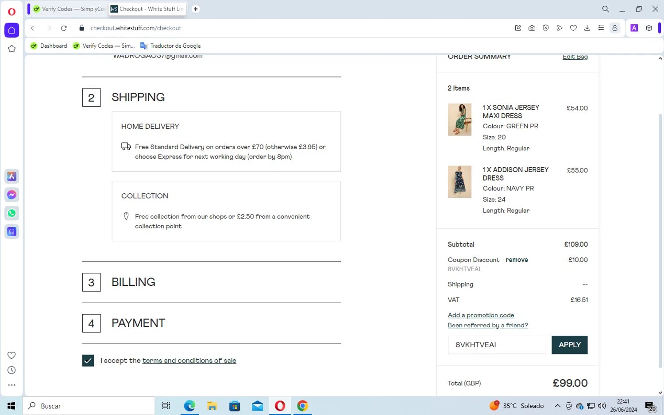The width and height of the screenshot is (664, 415).
Task: Click the Edit Bag link
Action: (575, 57)
